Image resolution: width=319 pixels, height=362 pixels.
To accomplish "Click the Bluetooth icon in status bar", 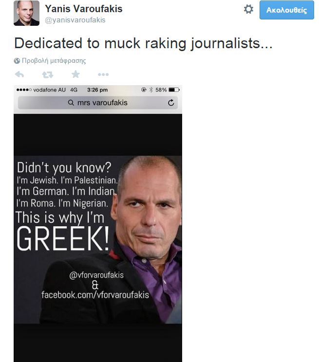I will [x=151, y=90].
